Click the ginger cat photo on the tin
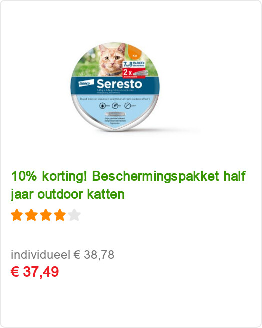This screenshot has height=328, width=262. [111, 60]
